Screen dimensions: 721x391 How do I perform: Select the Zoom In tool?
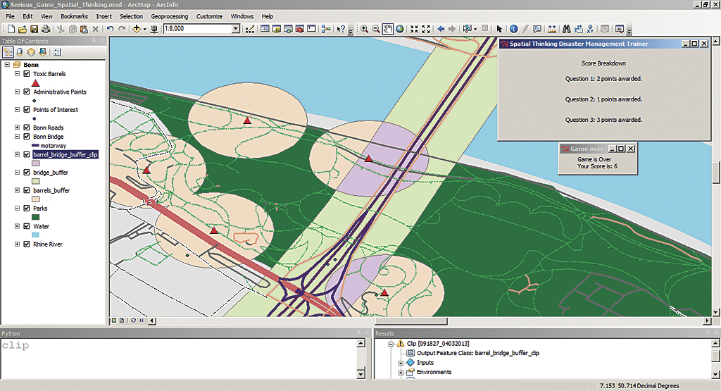[365, 30]
